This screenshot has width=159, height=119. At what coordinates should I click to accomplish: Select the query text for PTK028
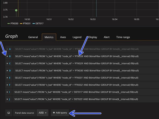pos(77,56)
